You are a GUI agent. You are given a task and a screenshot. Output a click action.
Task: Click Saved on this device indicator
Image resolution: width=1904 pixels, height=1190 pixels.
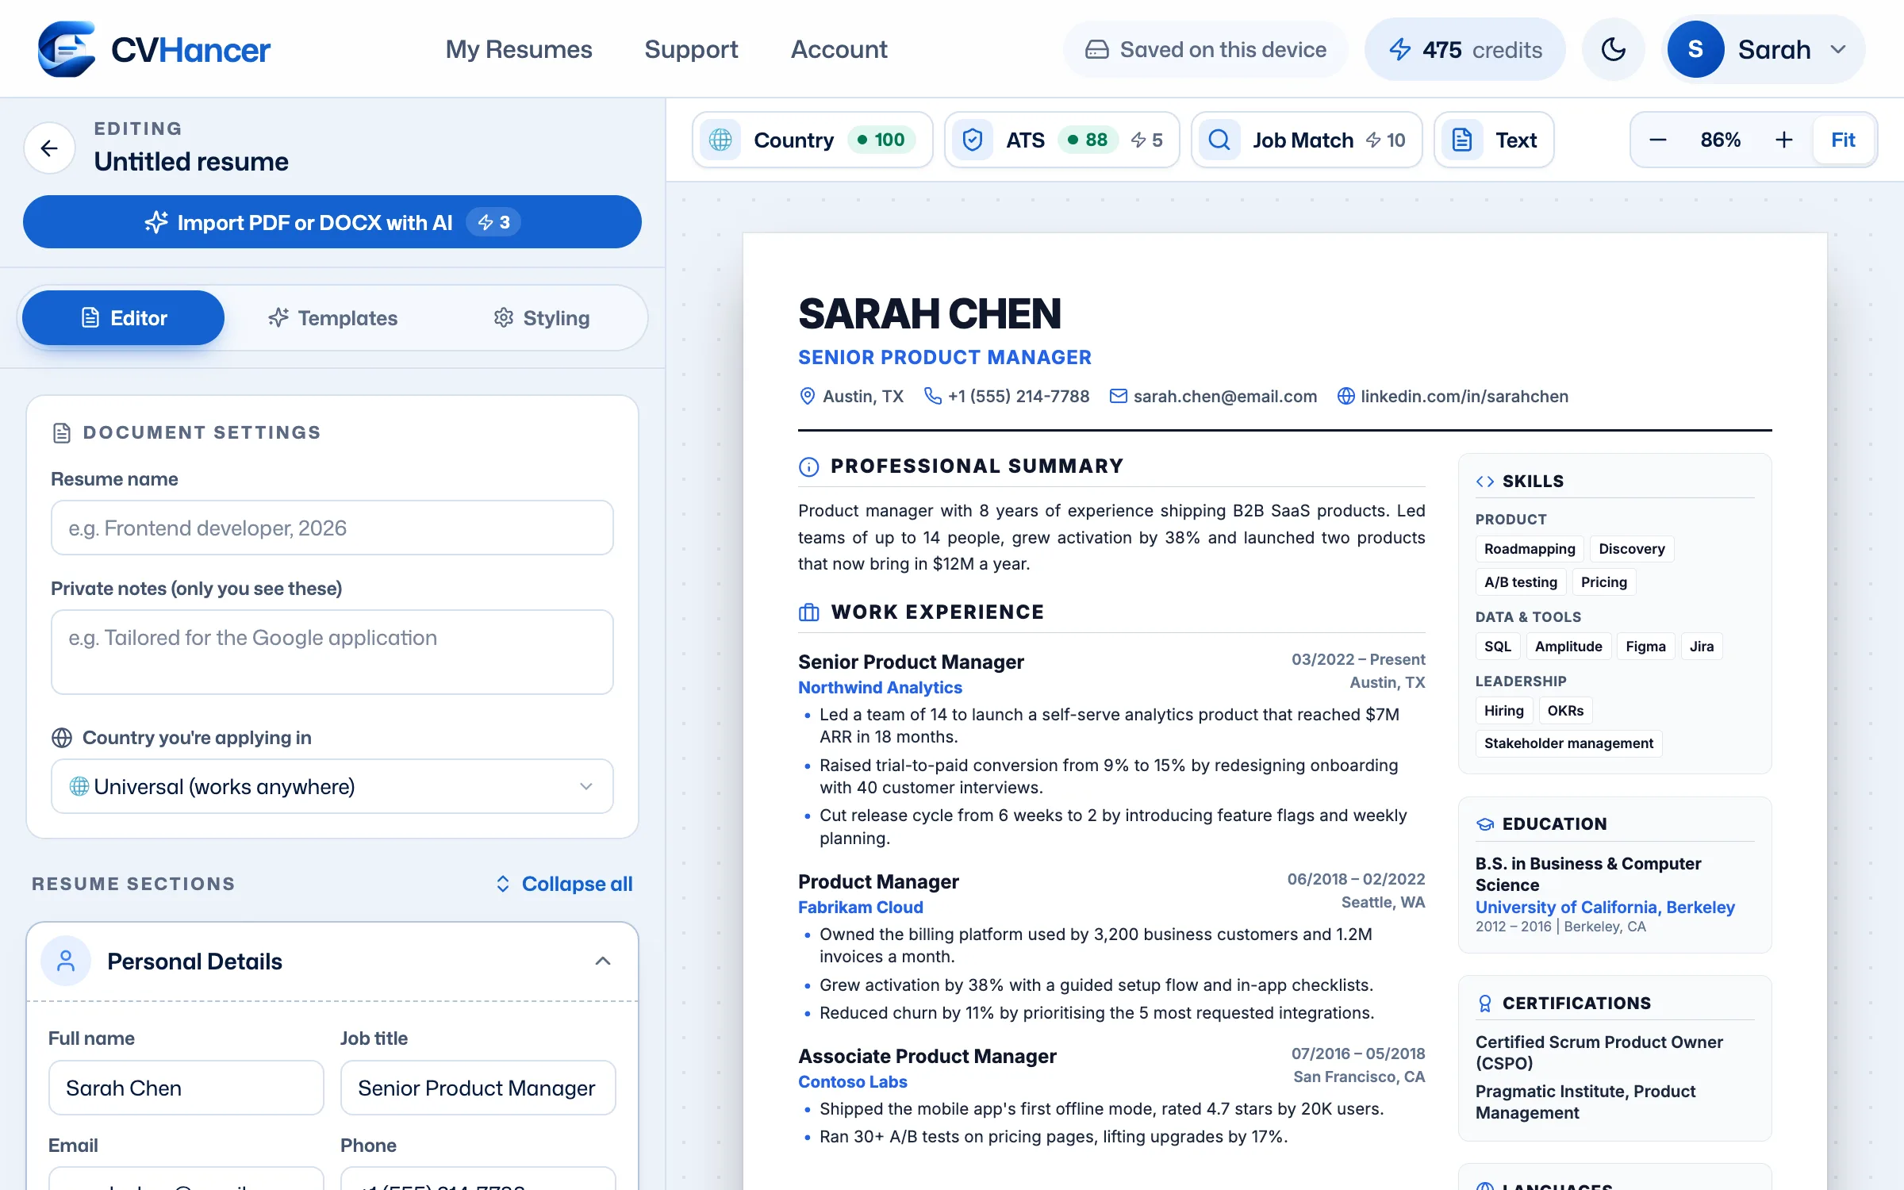(x=1205, y=49)
